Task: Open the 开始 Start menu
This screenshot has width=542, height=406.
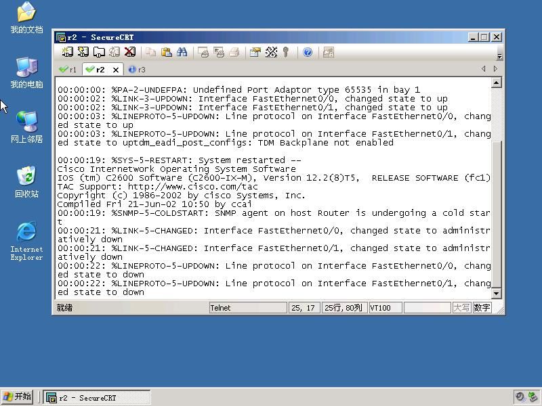Action: pyautogui.click(x=18, y=397)
